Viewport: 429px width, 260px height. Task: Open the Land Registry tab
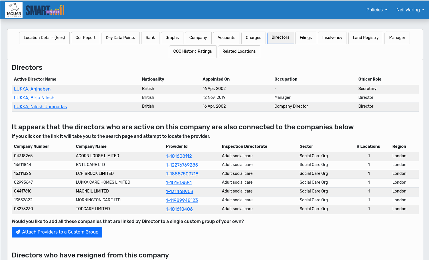tap(365, 38)
